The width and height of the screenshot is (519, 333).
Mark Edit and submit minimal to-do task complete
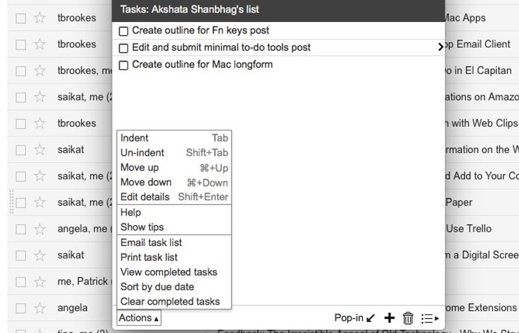point(124,48)
